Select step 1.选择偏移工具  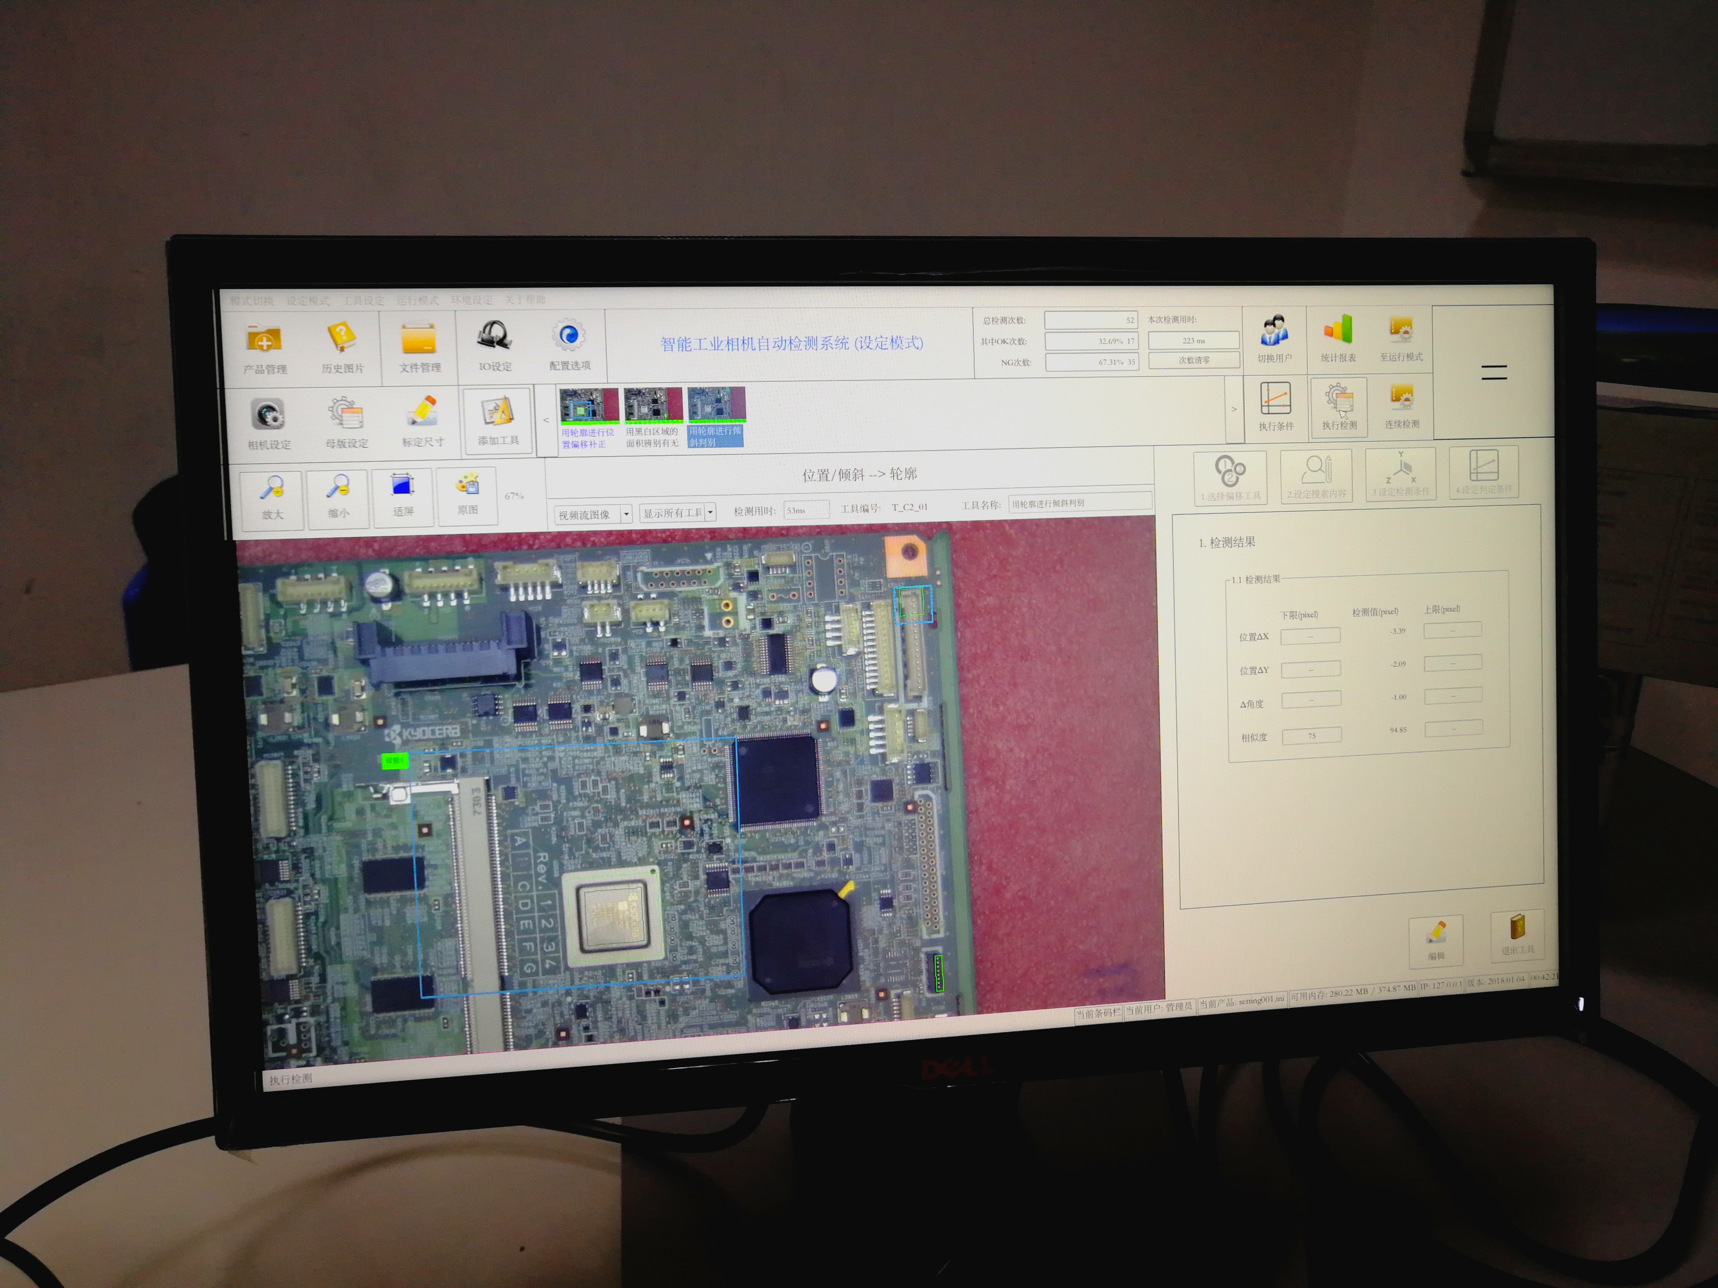1230,477
